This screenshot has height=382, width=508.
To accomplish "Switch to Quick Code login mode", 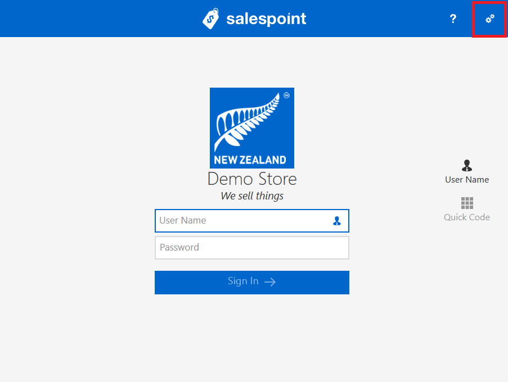I will pyautogui.click(x=466, y=210).
